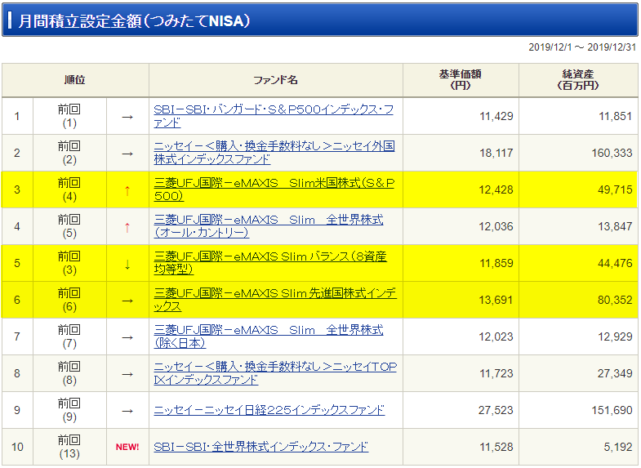The image size is (641, 468).
Task: Click net assets value 27,349
Action: coord(616,374)
